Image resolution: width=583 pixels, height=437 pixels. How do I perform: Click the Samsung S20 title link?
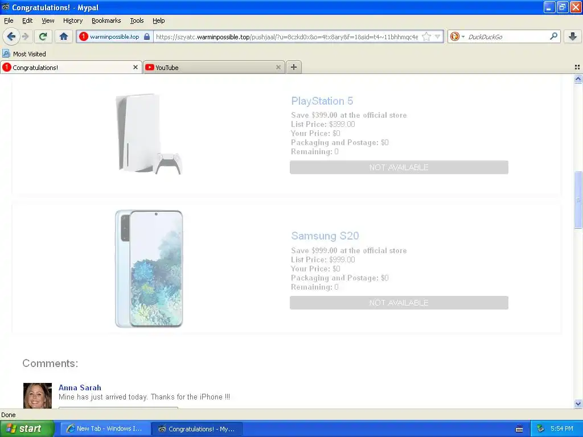(325, 236)
